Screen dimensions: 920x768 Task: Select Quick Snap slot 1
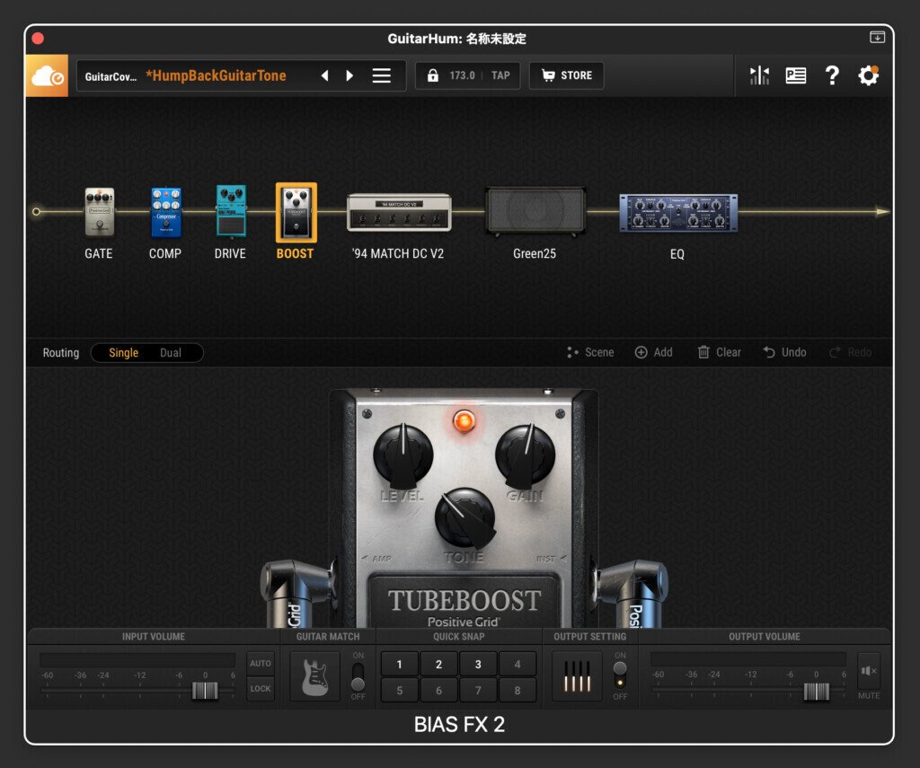click(400, 664)
